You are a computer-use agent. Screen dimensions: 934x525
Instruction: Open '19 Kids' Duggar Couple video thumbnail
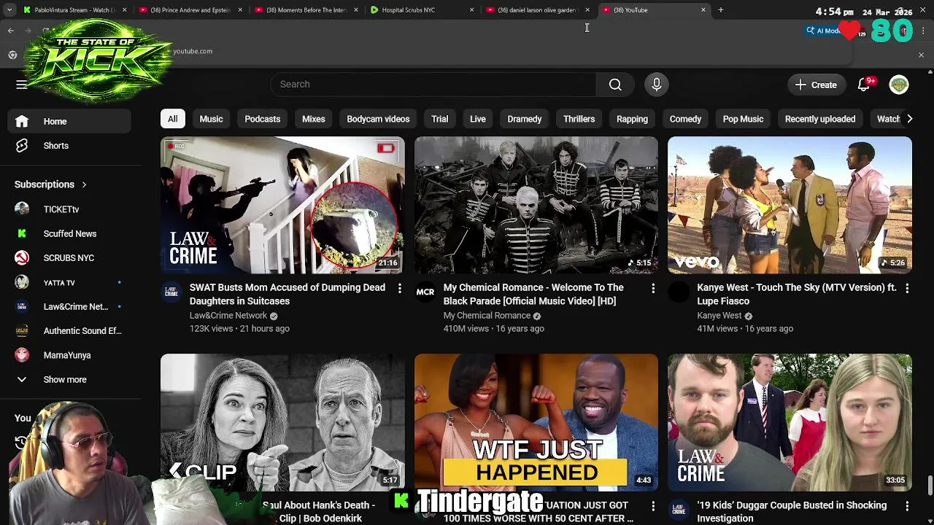tap(790, 422)
